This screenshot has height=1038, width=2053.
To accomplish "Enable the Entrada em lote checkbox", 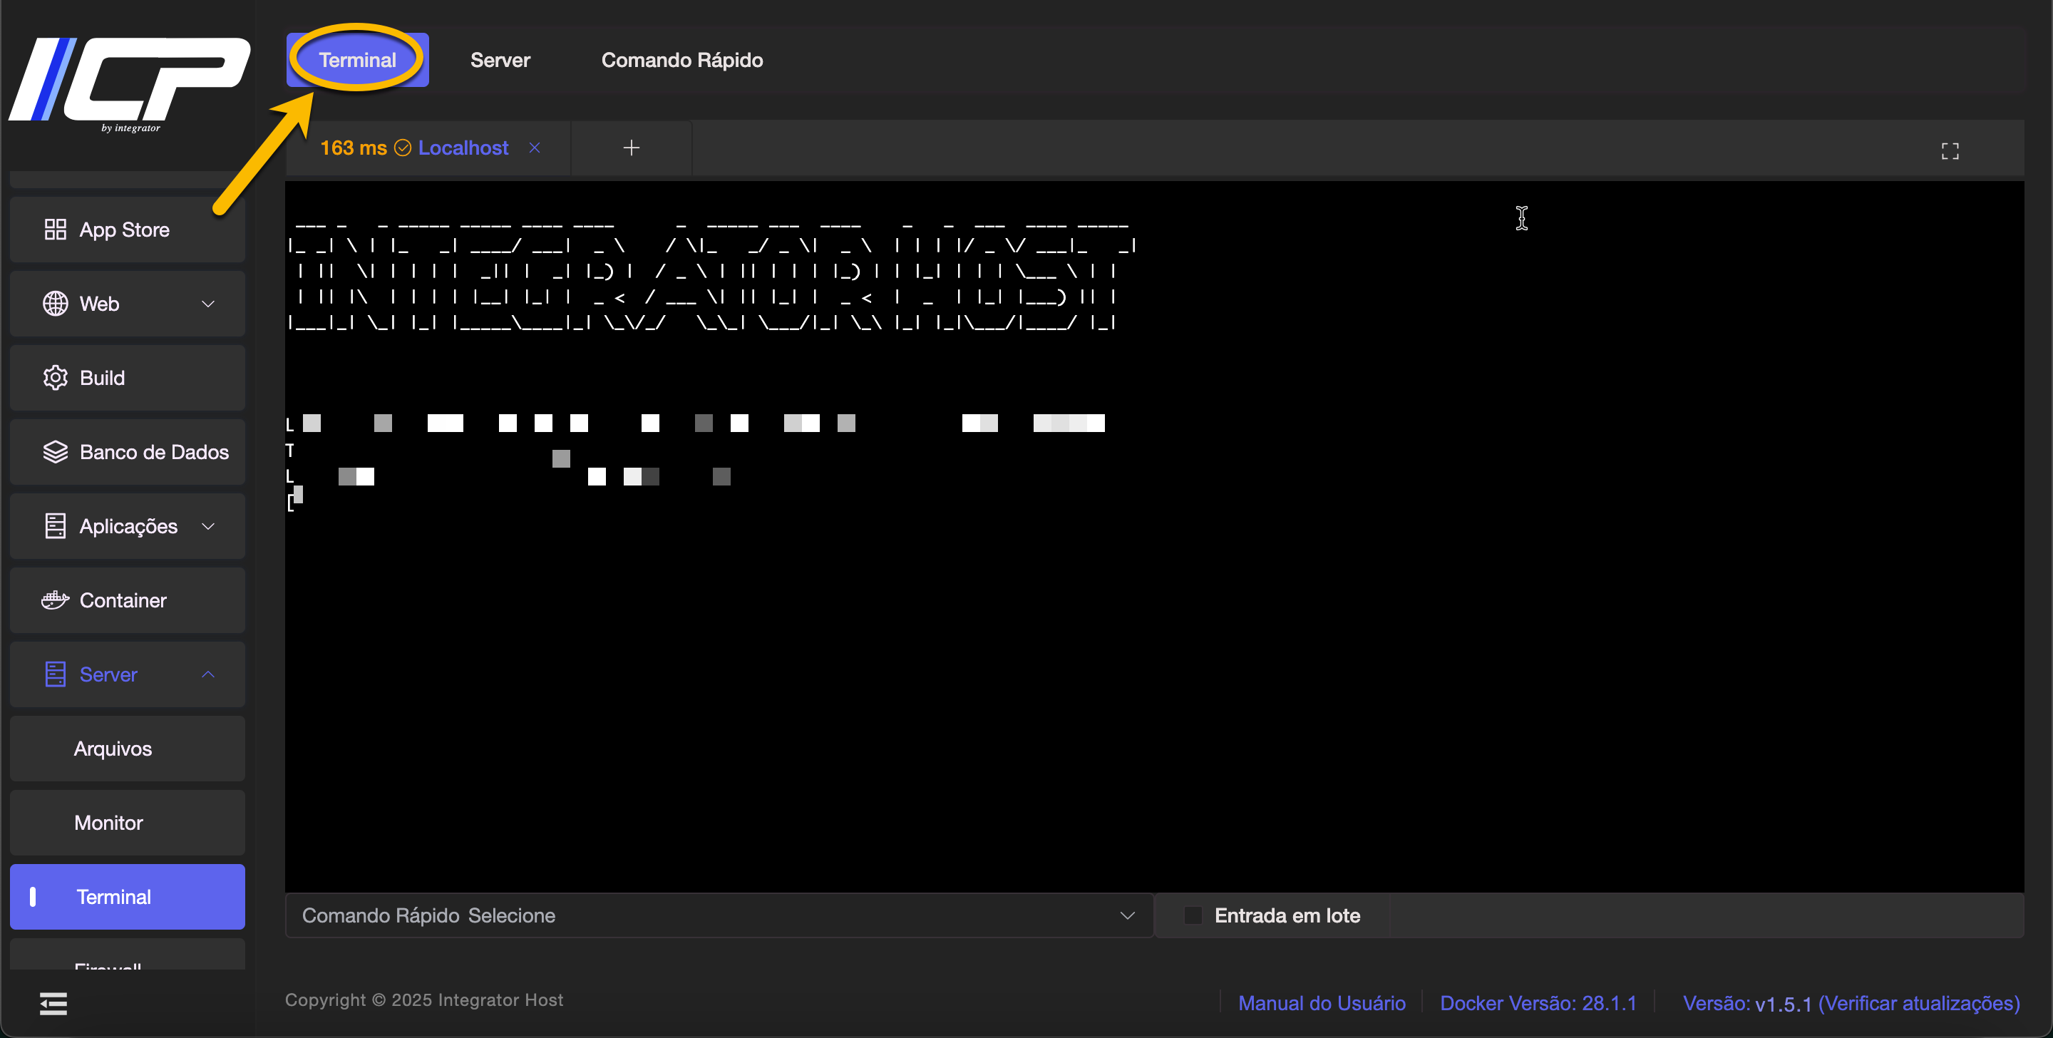I will [1193, 915].
